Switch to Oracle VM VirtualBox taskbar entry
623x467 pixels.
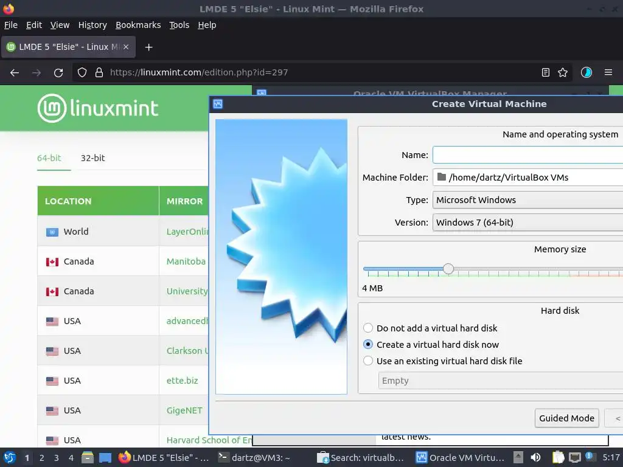point(460,457)
